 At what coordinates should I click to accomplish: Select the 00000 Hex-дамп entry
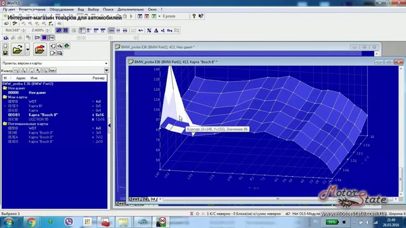tap(55, 92)
